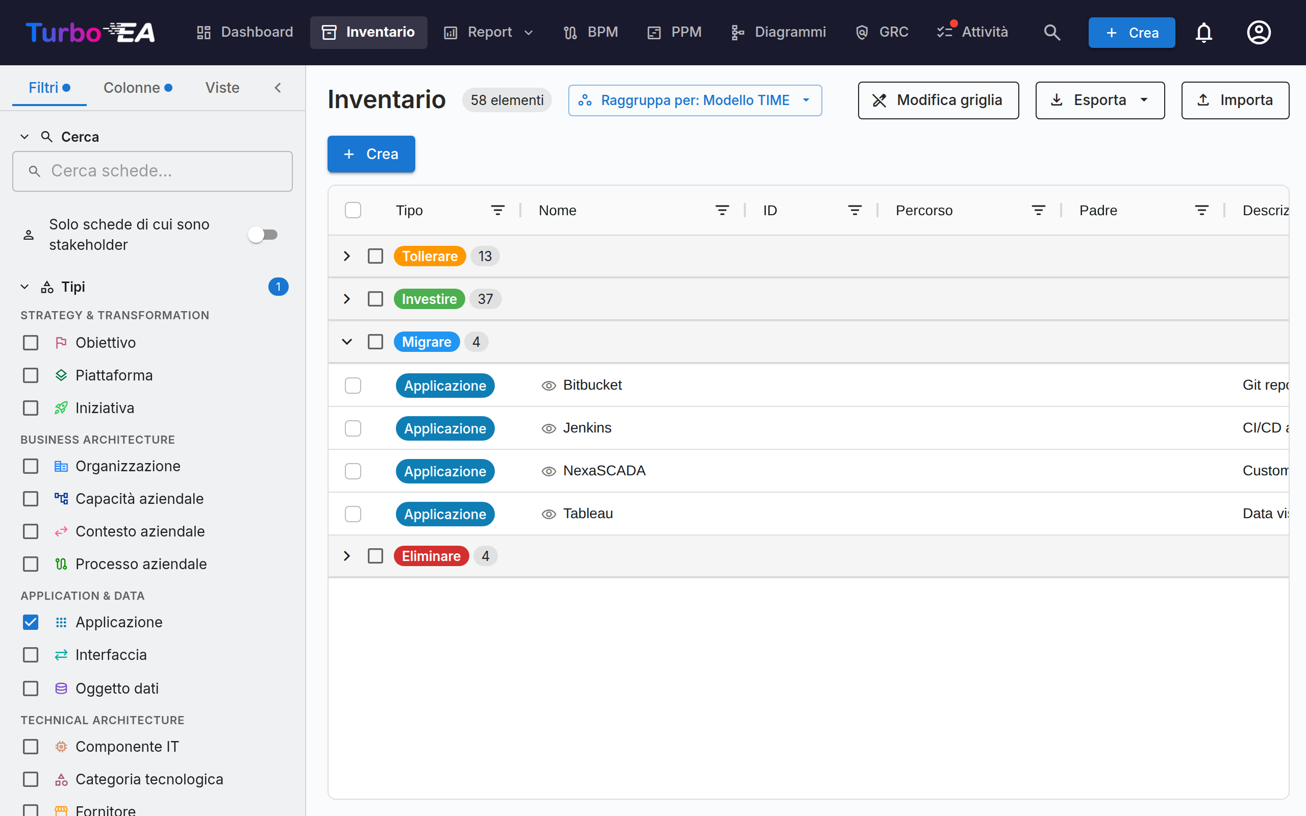
Task: Click the Modifica griglia button
Action: coord(939,100)
